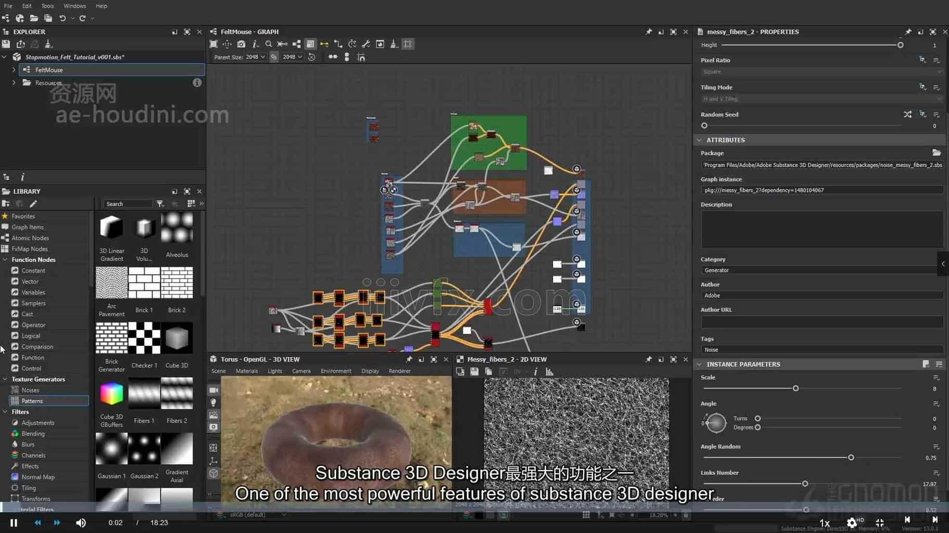Open the Edit menu
This screenshot has height=533, width=949.
point(27,6)
